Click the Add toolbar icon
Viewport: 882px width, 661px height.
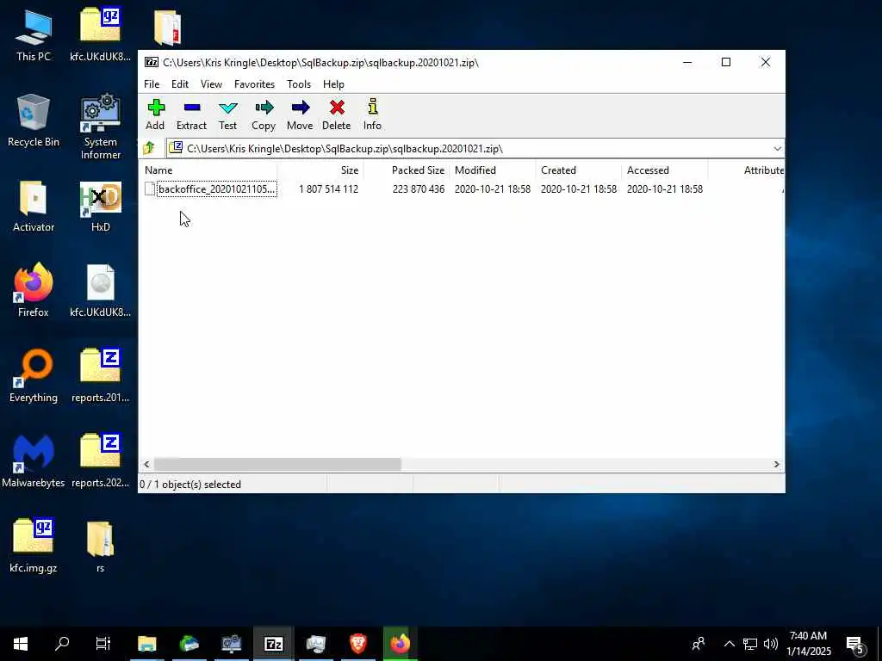155,114
